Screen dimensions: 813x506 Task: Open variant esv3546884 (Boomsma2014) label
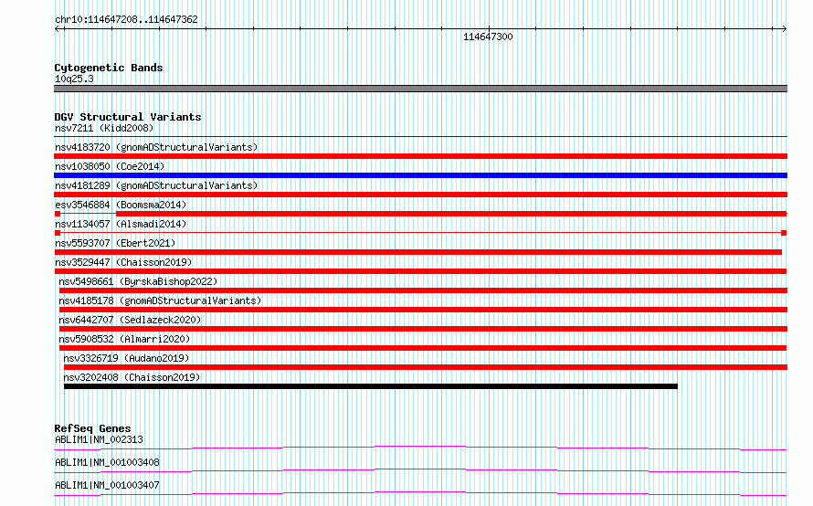point(121,205)
